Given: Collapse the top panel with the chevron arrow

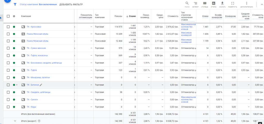Looking at the screenshot, I should point(262,5).
